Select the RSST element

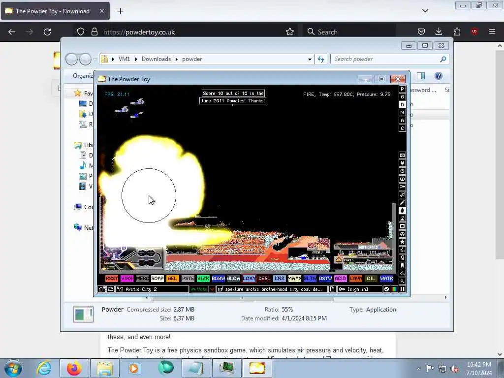[112, 279]
